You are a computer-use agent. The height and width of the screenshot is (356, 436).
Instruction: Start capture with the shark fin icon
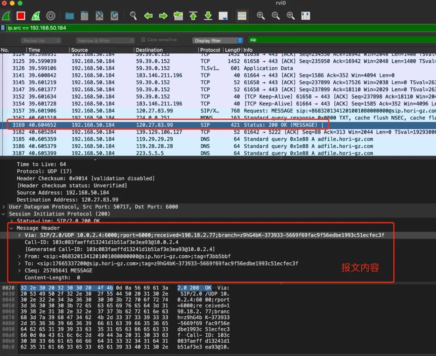(6, 16)
